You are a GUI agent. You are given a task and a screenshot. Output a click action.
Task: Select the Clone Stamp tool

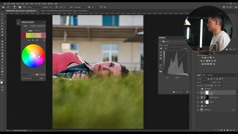(x=2, y=41)
